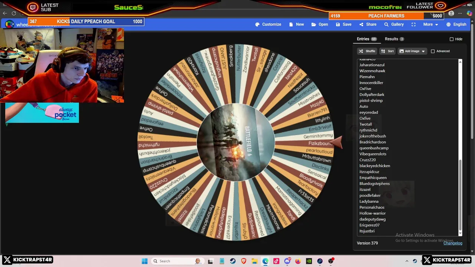This screenshot has width=475, height=267.
Task: Select eeyoredad in entries list
Action: click(368, 112)
